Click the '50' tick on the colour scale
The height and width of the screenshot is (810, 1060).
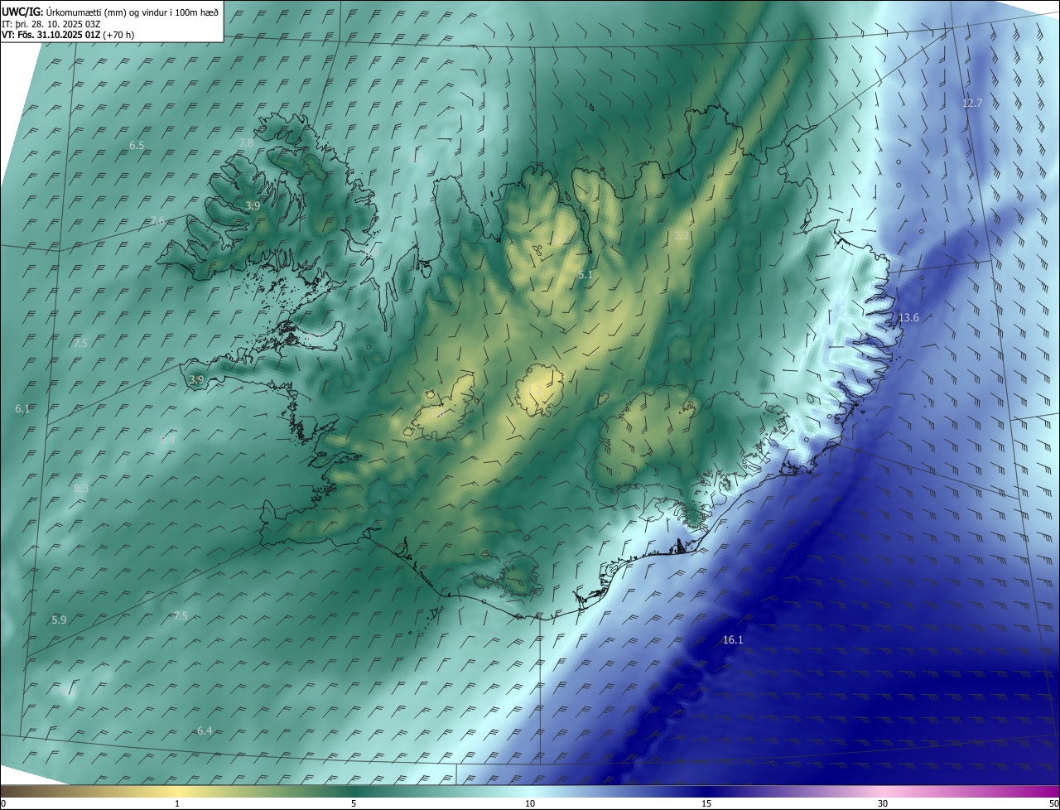1053,803
